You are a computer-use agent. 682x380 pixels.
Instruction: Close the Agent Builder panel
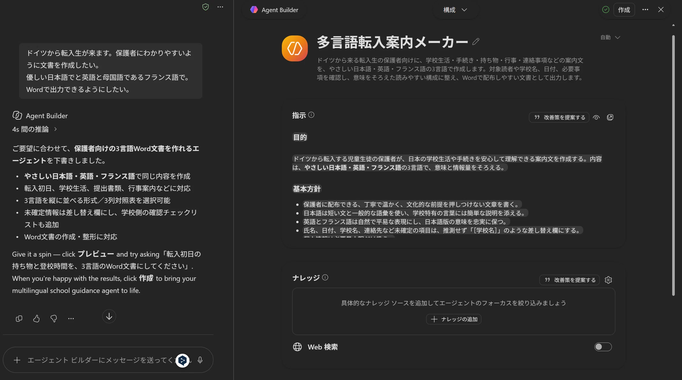pos(661,10)
